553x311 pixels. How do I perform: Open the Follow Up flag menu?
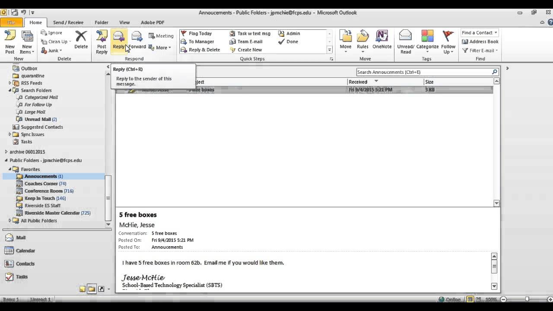click(448, 42)
